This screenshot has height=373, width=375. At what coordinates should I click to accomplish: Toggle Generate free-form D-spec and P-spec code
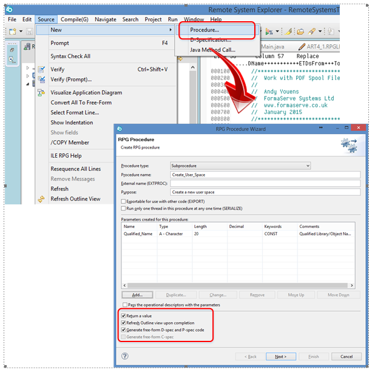point(124,329)
